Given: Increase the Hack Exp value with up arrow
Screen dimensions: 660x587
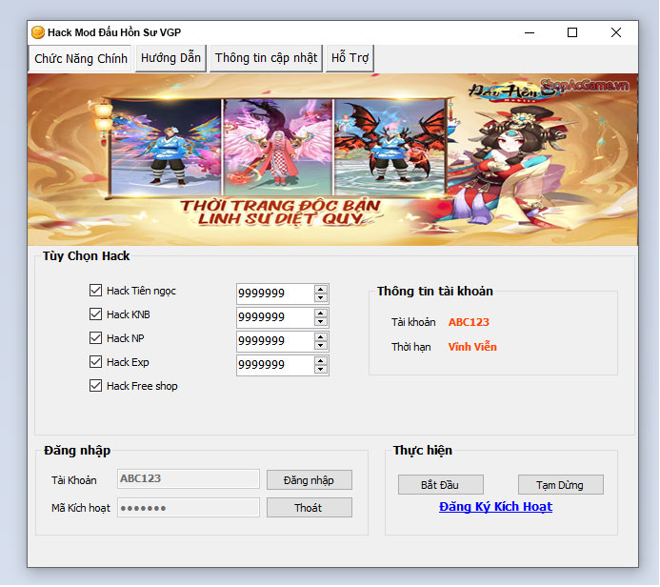Looking at the screenshot, I should (x=321, y=361).
